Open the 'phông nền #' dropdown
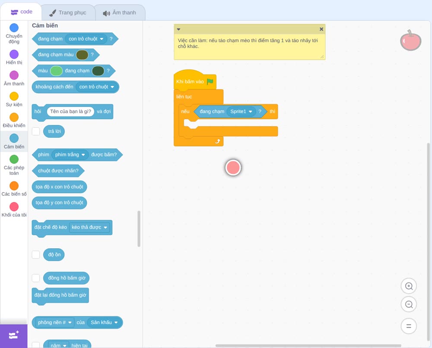The image size is (432, 348). point(54,323)
